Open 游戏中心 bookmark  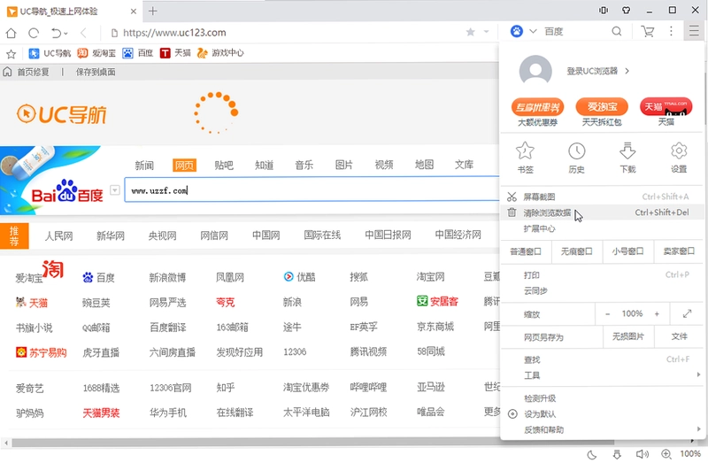220,53
